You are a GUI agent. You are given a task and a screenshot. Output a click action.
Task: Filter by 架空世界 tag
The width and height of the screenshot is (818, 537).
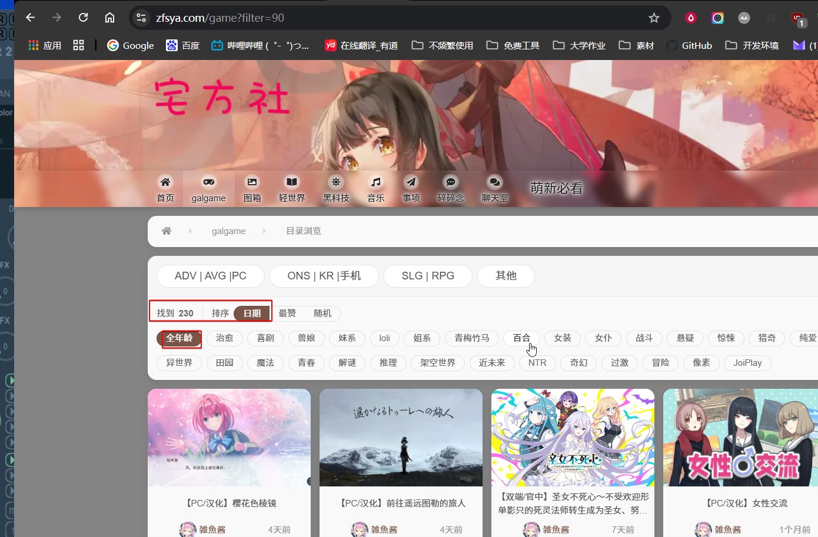pos(438,363)
